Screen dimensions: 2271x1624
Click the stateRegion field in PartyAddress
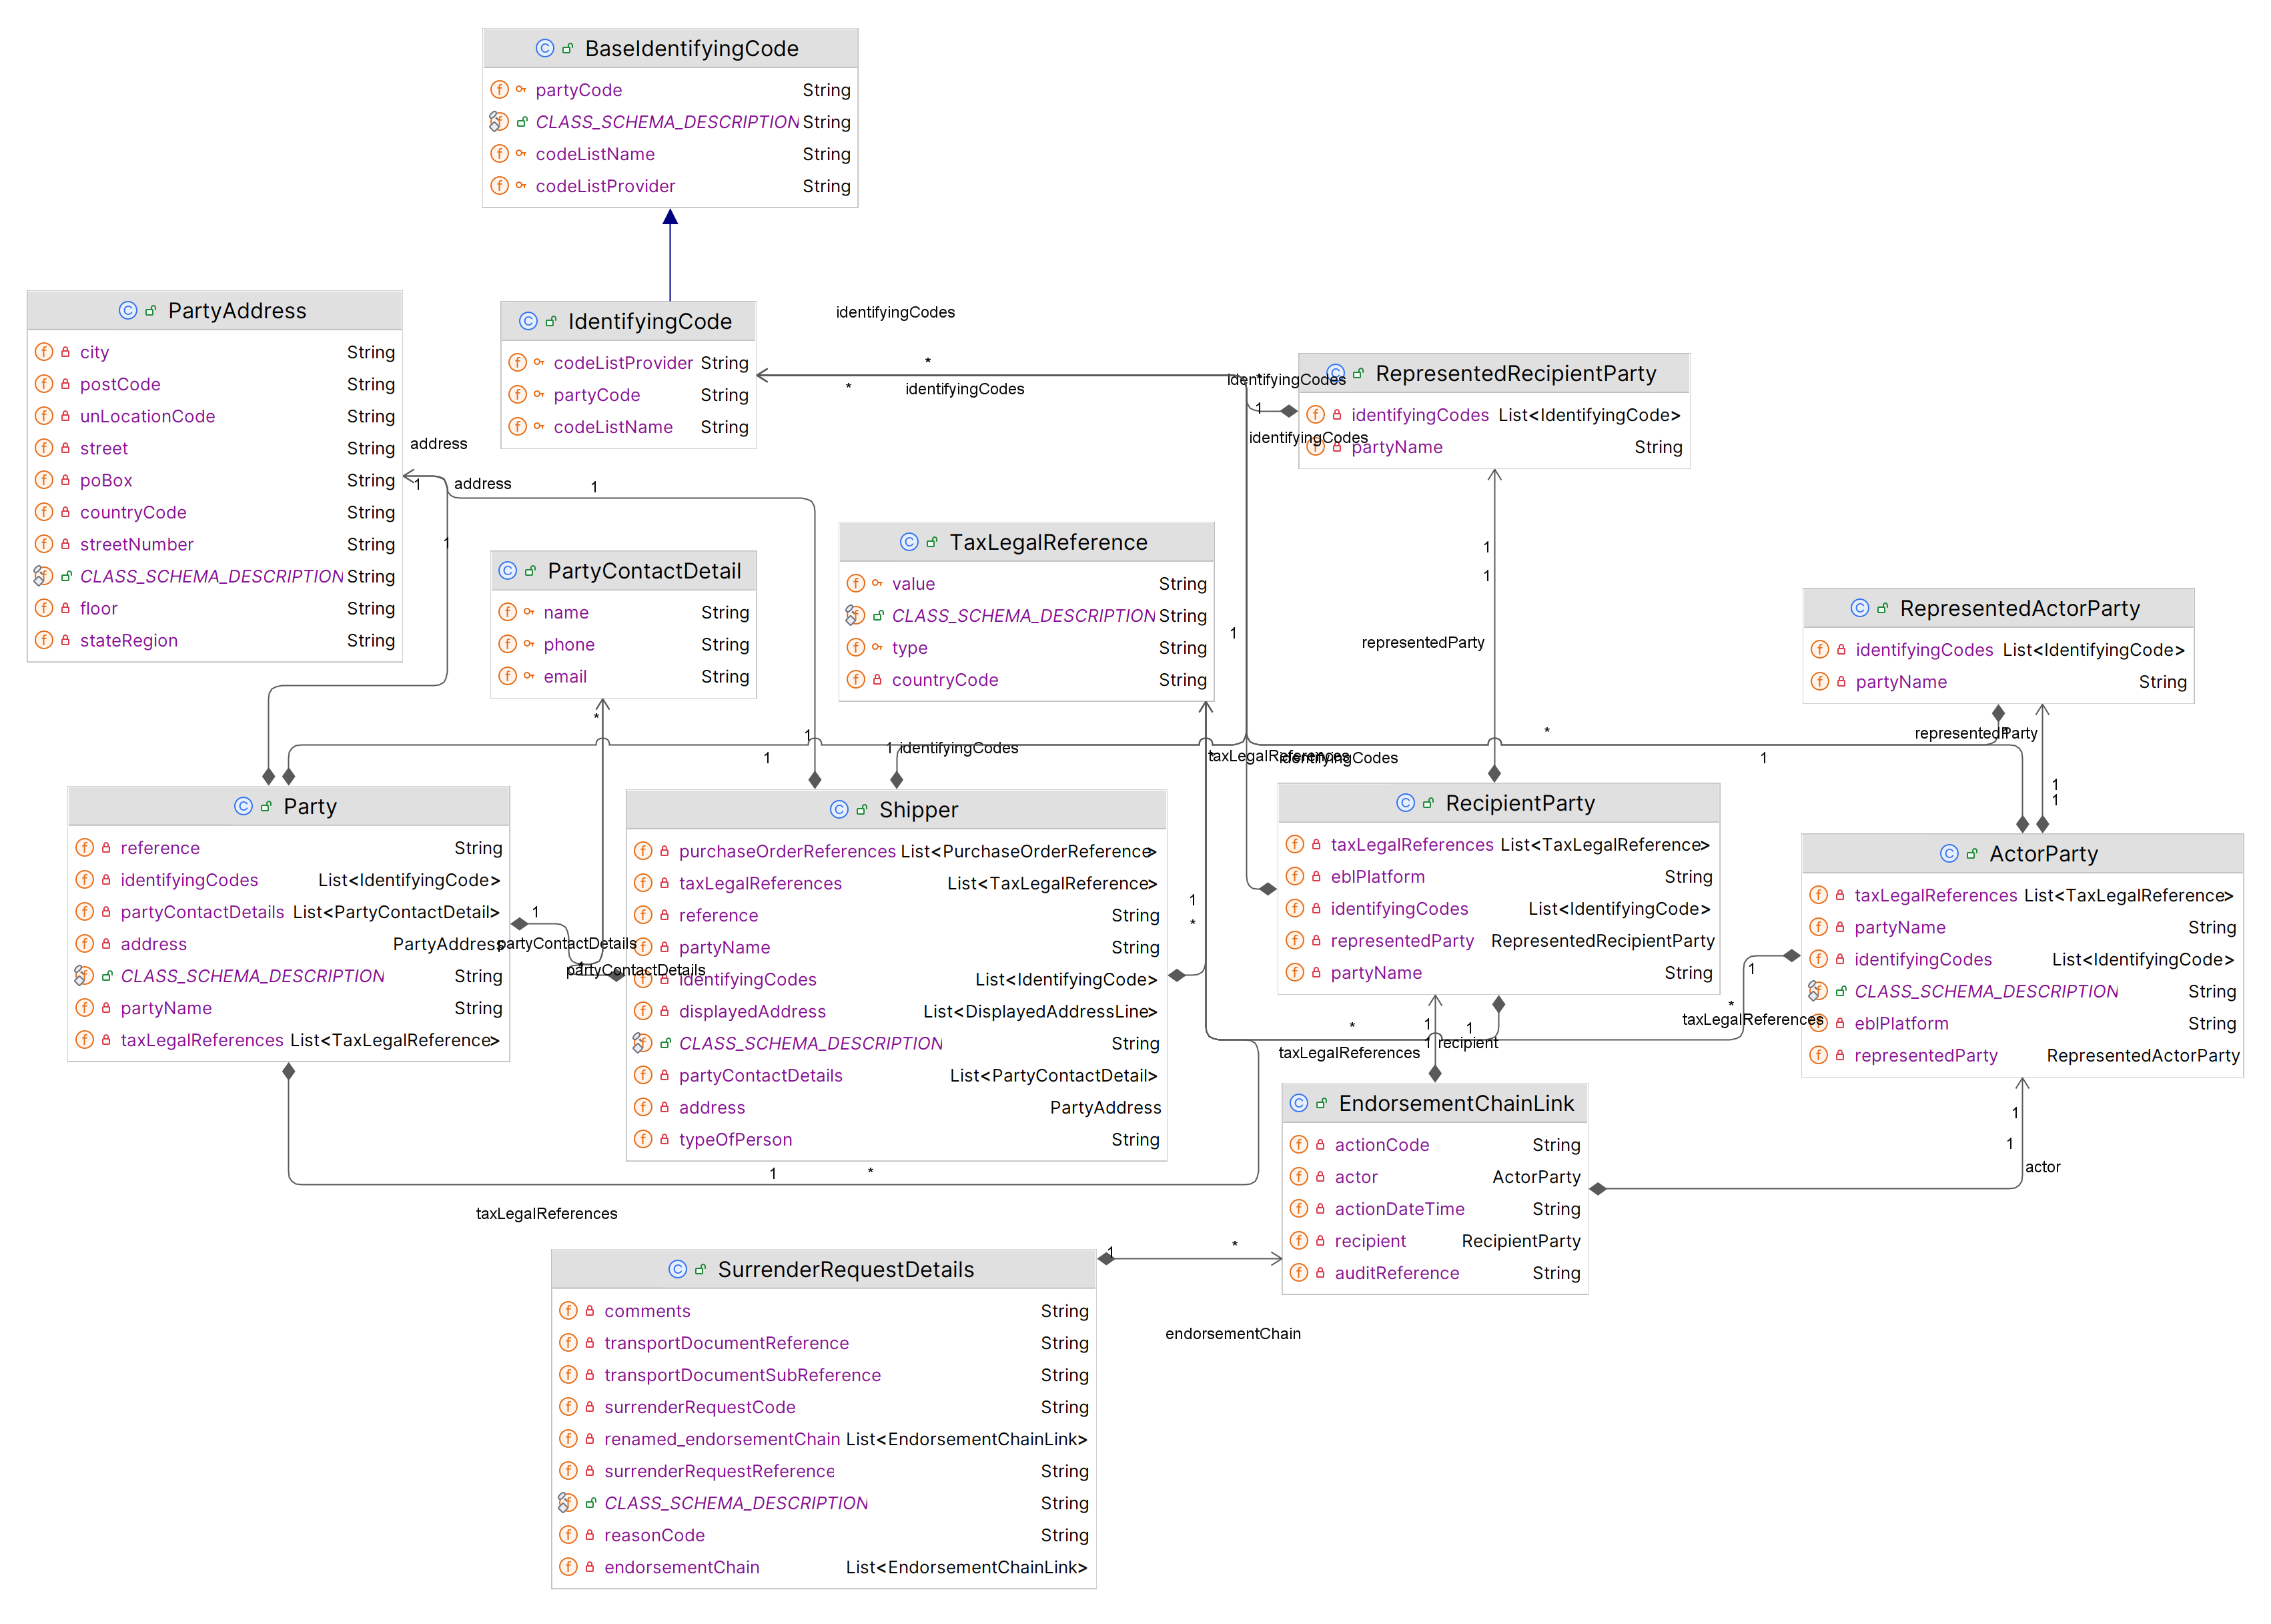215,640
